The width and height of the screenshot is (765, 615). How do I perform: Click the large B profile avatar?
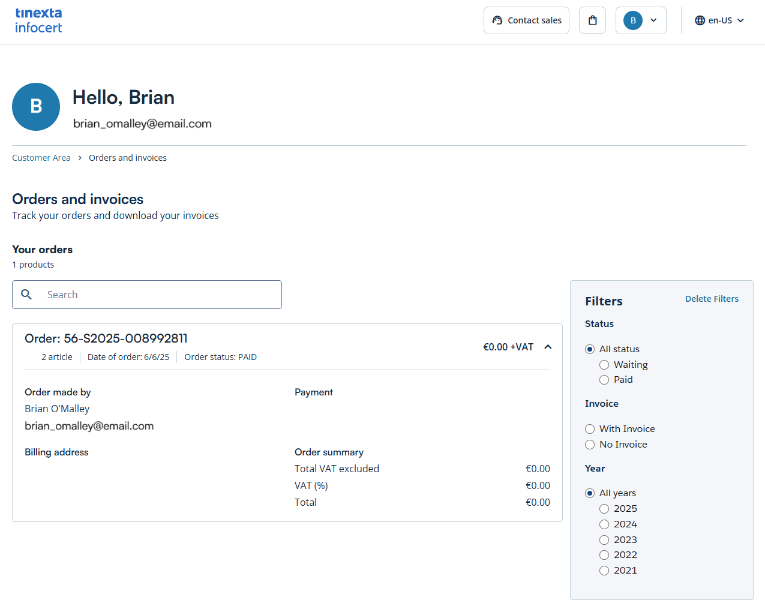[x=36, y=107]
